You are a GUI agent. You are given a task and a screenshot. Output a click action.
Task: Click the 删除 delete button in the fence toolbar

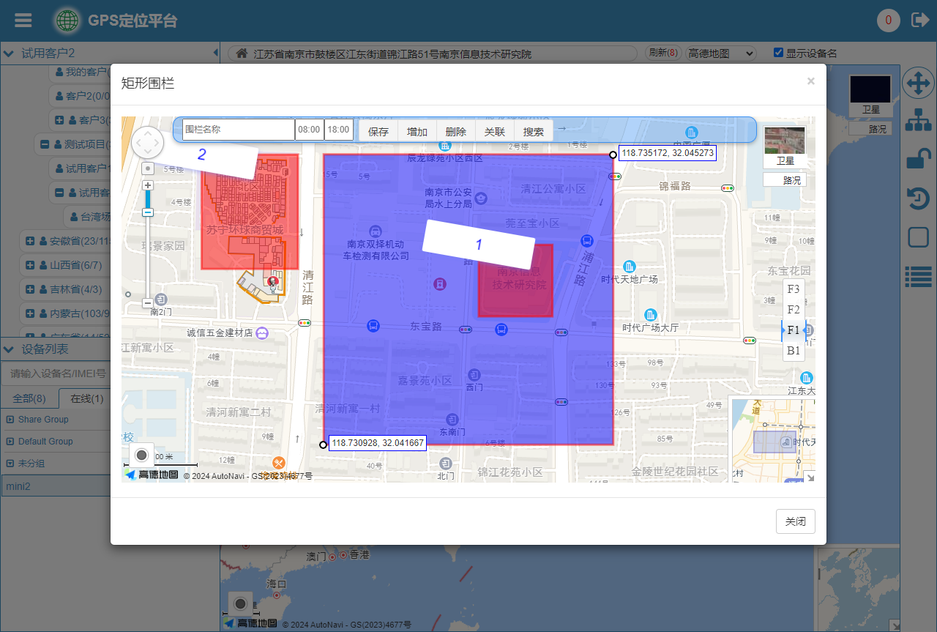[x=456, y=132]
